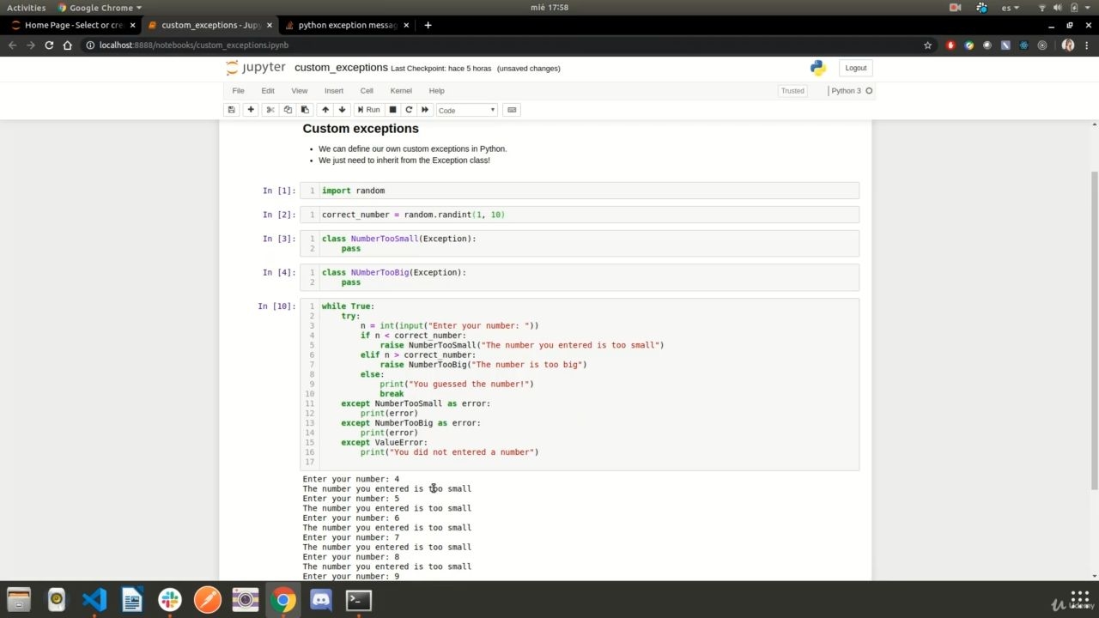
Task: Open the View menu in Jupyter
Action: 299,91
